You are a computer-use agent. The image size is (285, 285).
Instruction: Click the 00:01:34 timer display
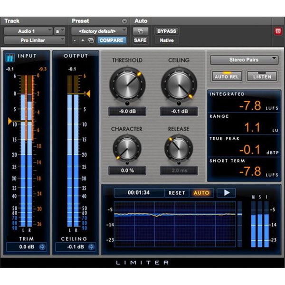139,193
